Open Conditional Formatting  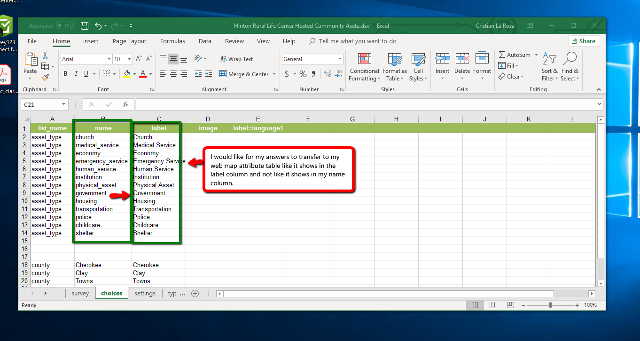(364, 67)
